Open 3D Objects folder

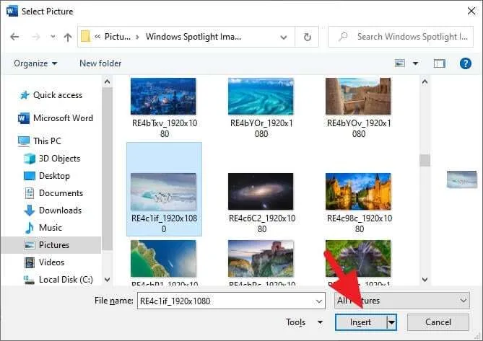(59, 159)
